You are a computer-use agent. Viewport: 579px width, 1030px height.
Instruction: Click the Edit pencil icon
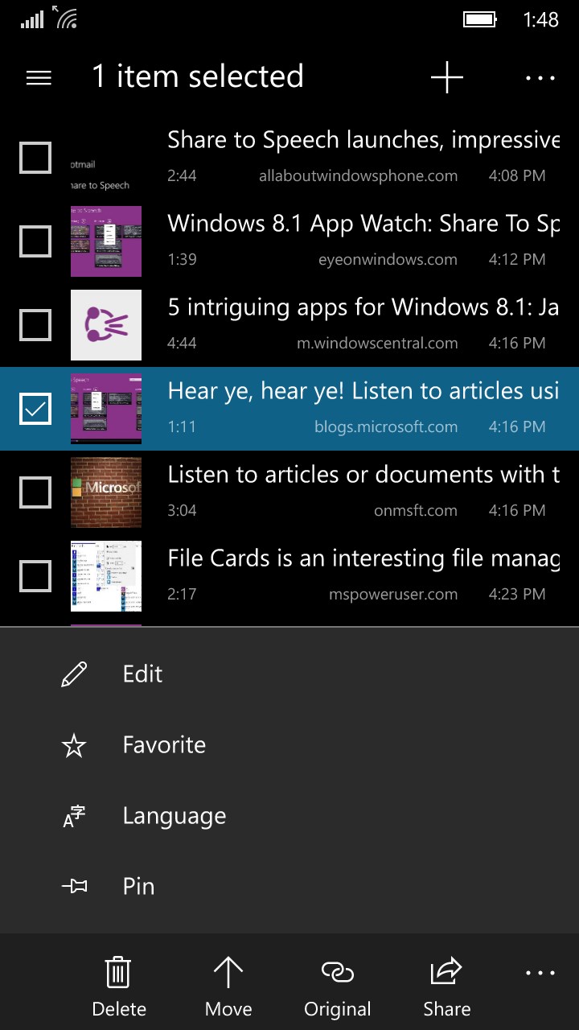click(x=74, y=674)
